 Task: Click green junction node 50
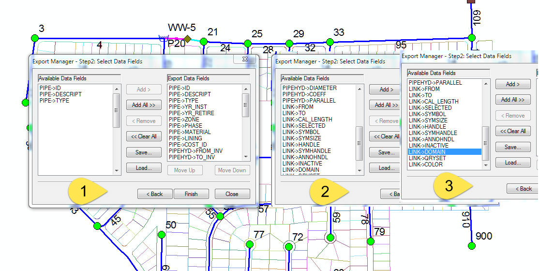(162, 235)
